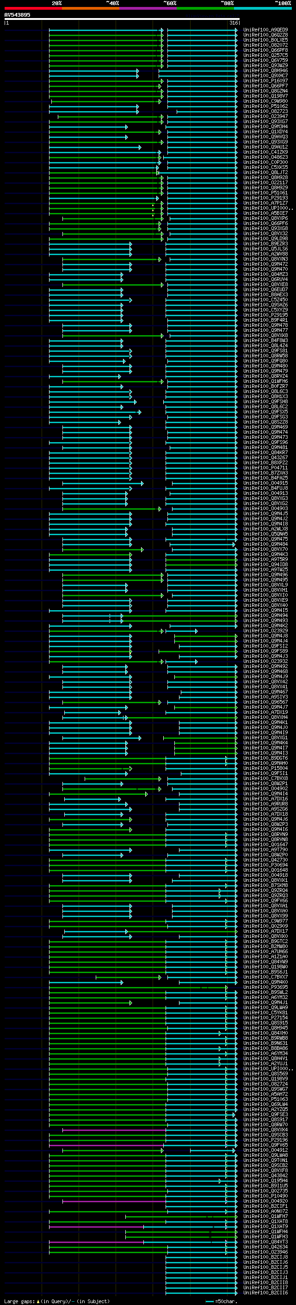Click the white query sequence ruler bar

(x=122, y=19)
